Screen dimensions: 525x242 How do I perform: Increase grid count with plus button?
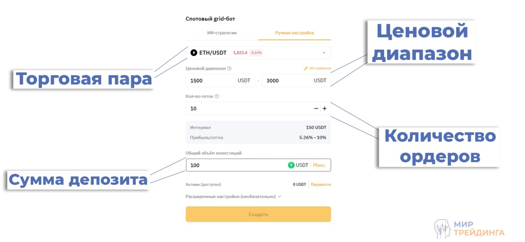pyautogui.click(x=325, y=108)
